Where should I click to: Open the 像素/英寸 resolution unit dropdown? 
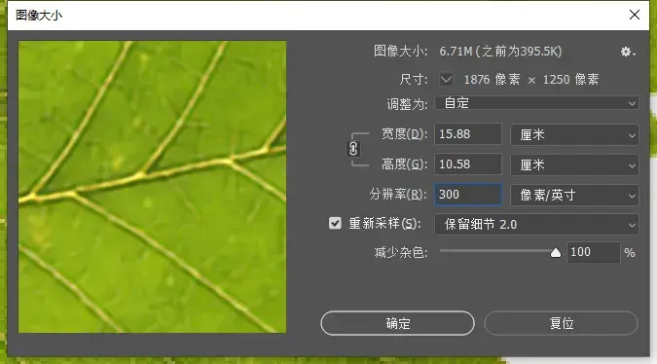coord(574,196)
